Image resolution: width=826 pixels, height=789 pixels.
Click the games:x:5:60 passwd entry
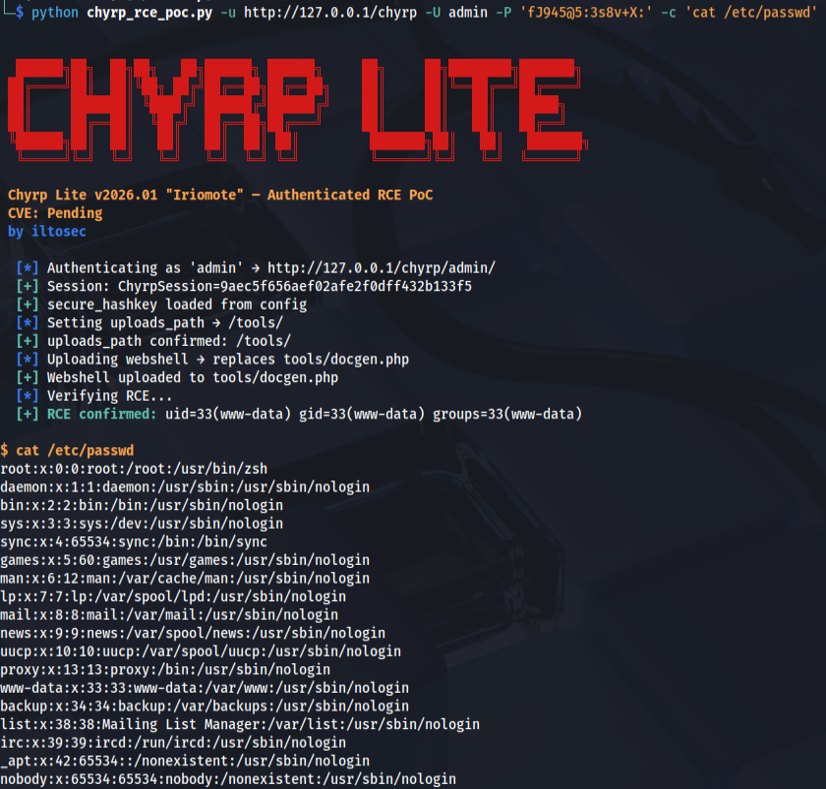pos(185,560)
